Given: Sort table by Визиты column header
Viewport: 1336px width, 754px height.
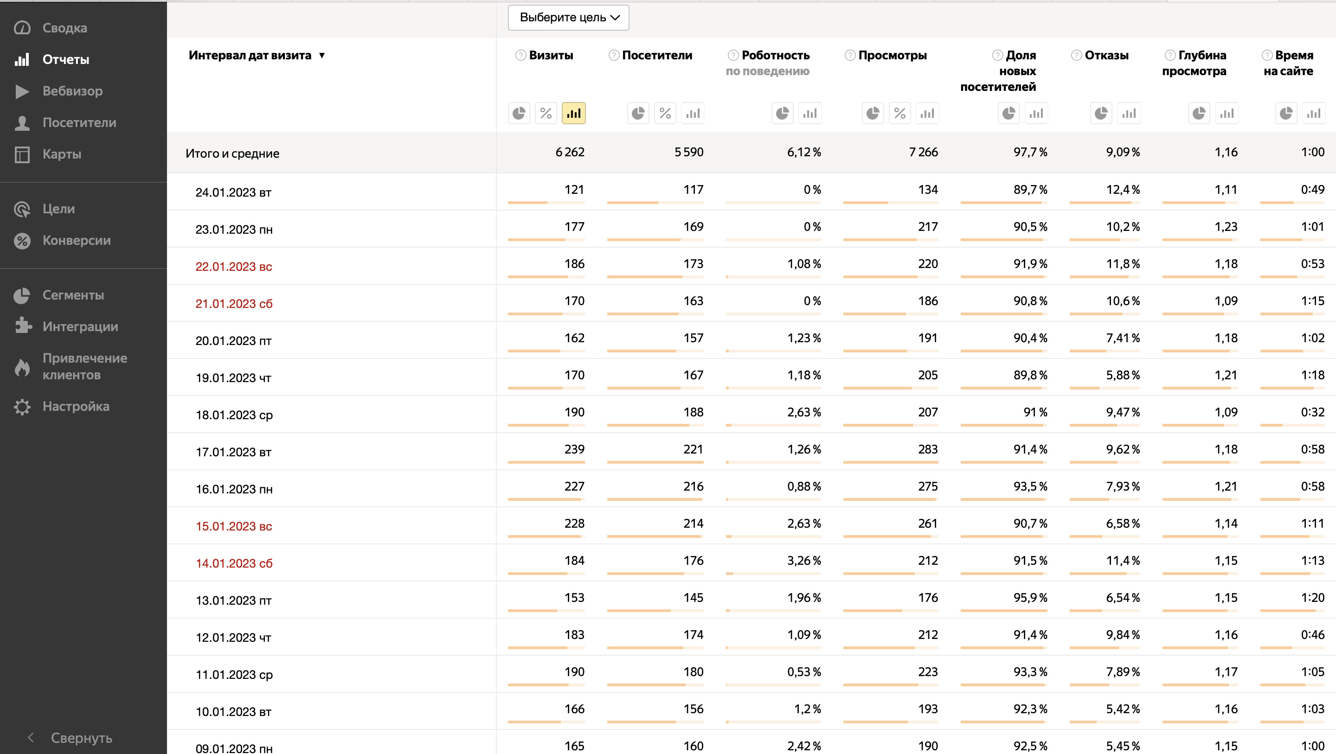Looking at the screenshot, I should point(551,55).
